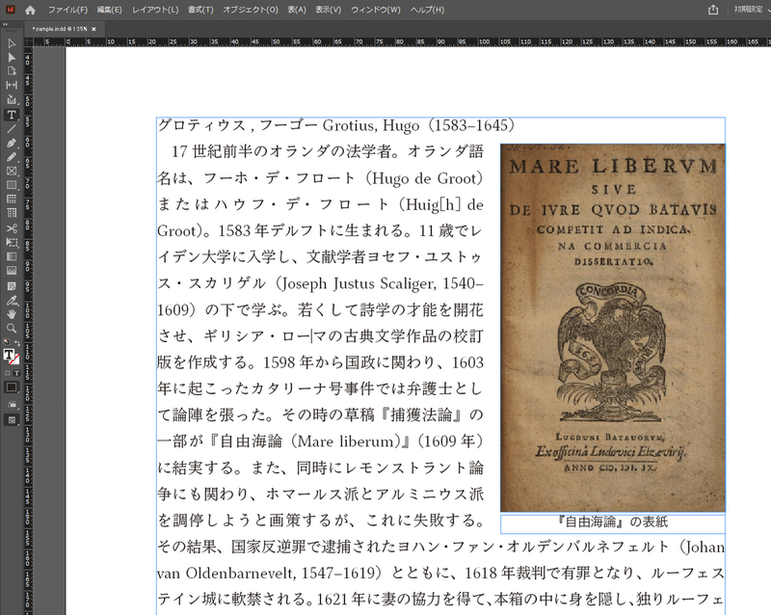Click the Share icon at top right
Screen dimensions: 771x615
tap(713, 10)
